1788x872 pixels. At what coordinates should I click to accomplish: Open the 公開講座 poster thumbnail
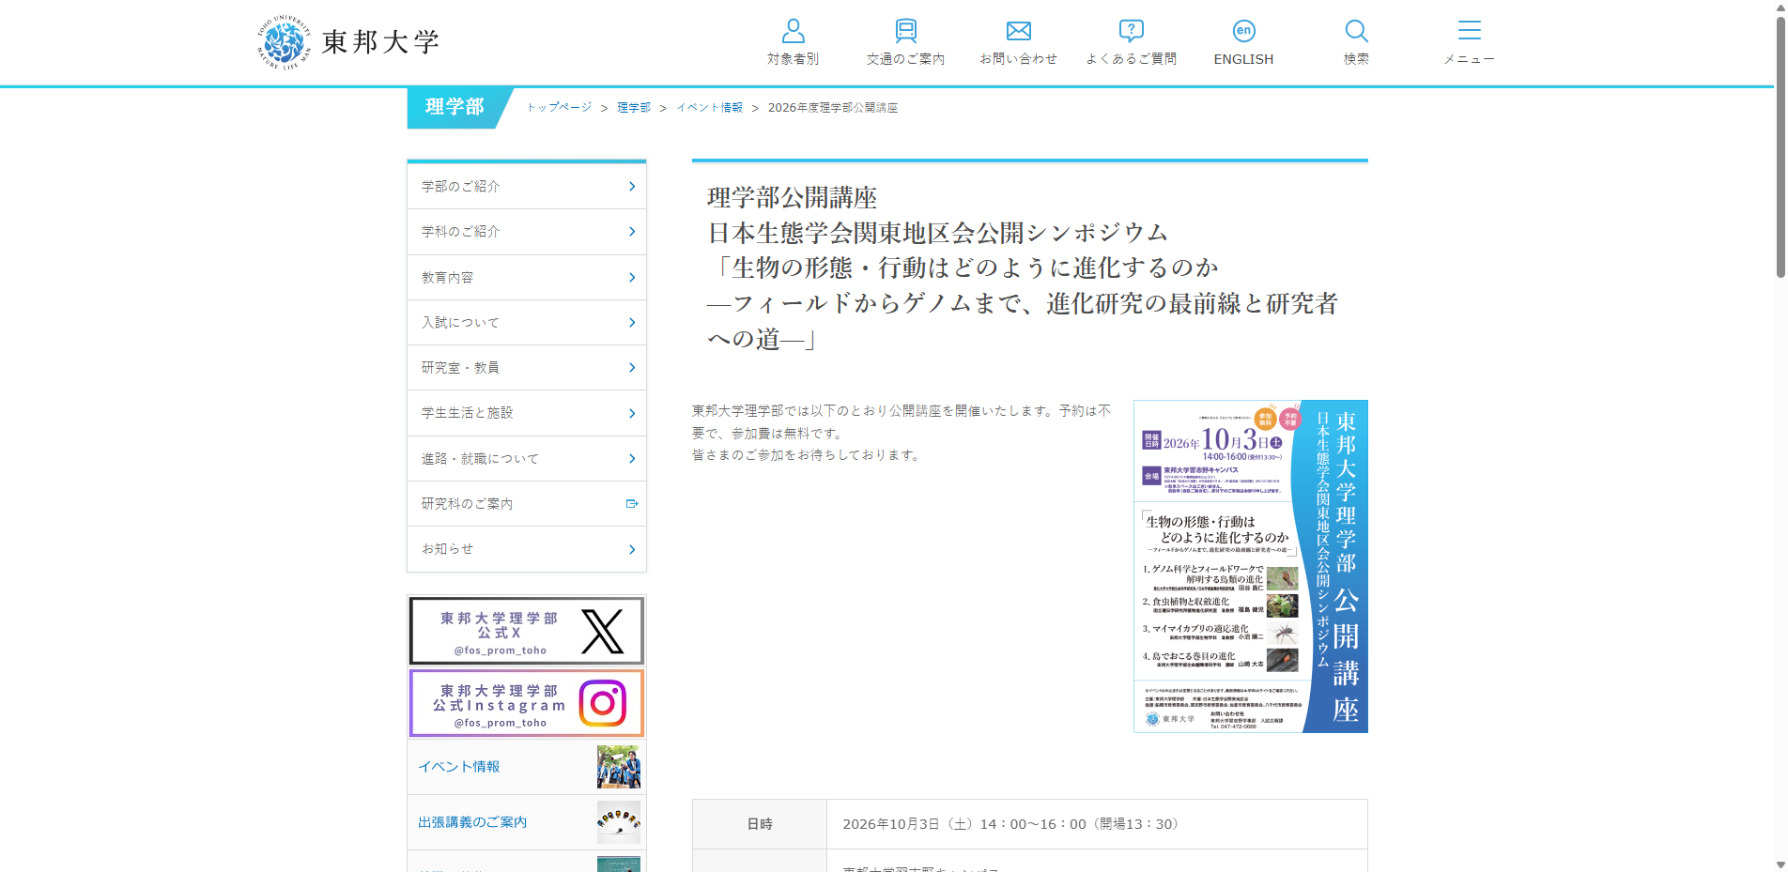[1251, 567]
